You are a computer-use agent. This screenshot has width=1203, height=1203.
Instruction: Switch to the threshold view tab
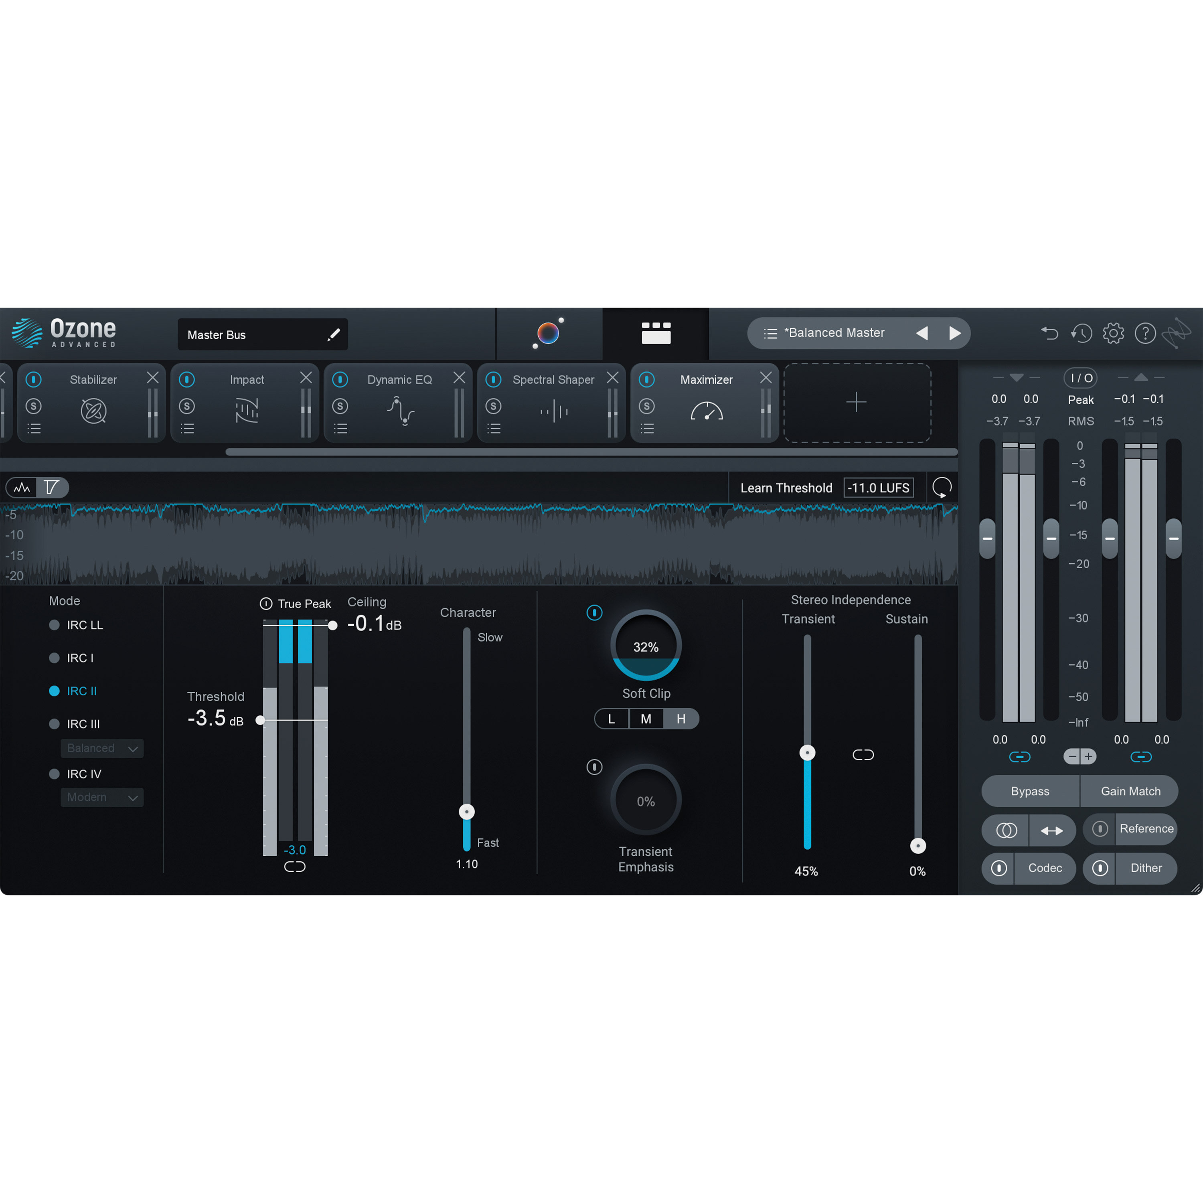[x=53, y=488]
